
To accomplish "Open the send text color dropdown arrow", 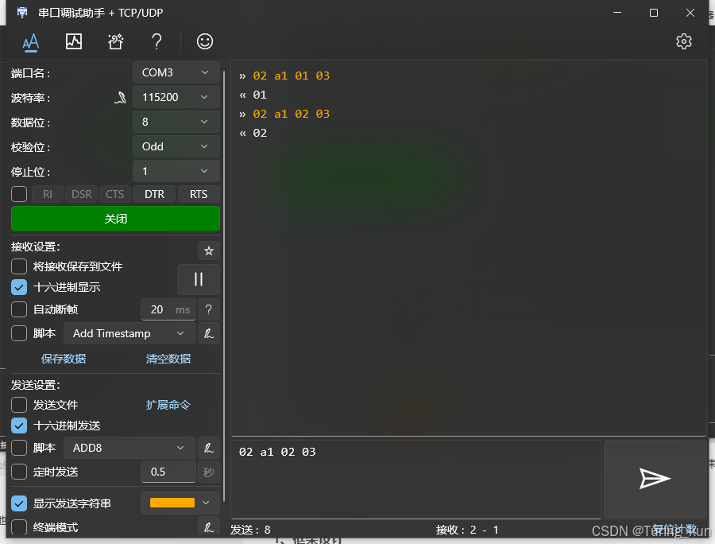I will click(x=206, y=503).
